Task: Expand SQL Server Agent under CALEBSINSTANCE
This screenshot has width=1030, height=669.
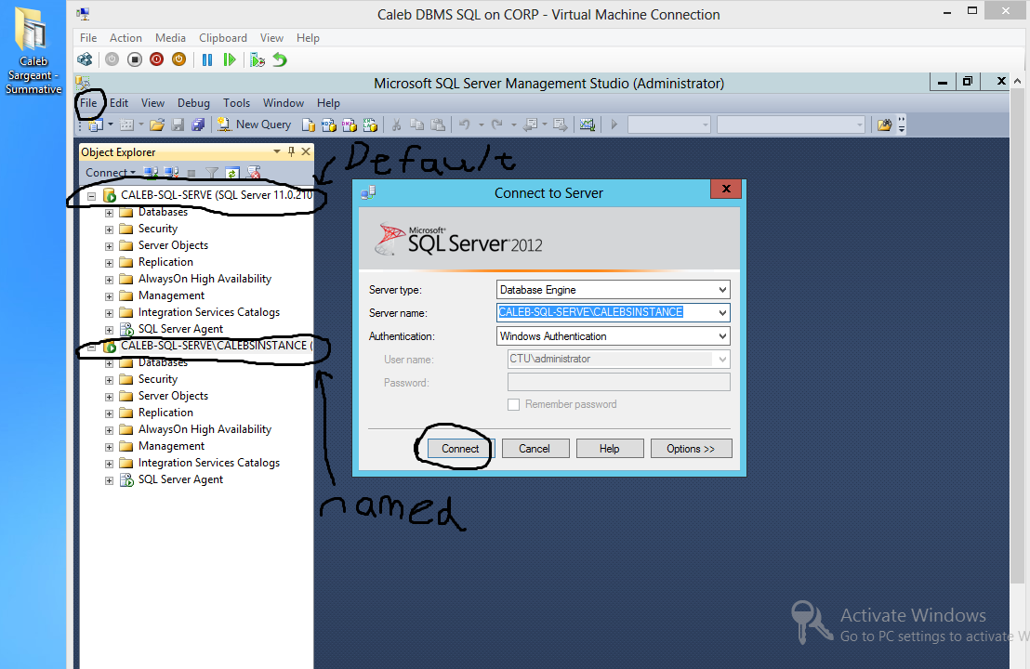Action: click(x=109, y=480)
